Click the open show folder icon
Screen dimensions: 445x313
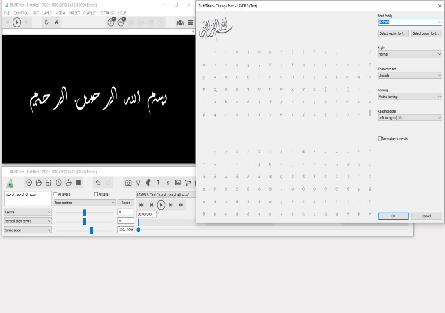pos(39,183)
